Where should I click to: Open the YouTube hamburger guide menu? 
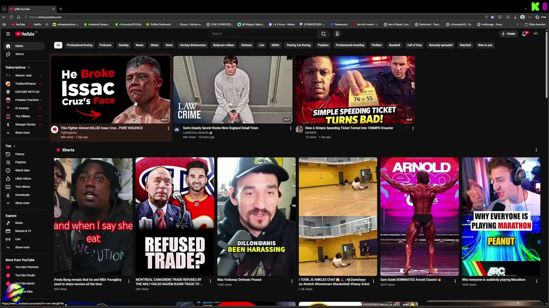click(x=8, y=34)
